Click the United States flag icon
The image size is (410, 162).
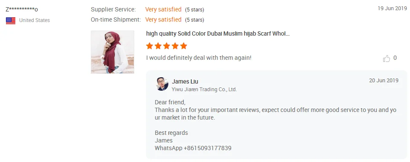11,20
